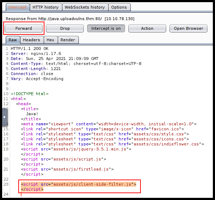Click the assets/js/firstload.js script line

click(x=67, y=169)
